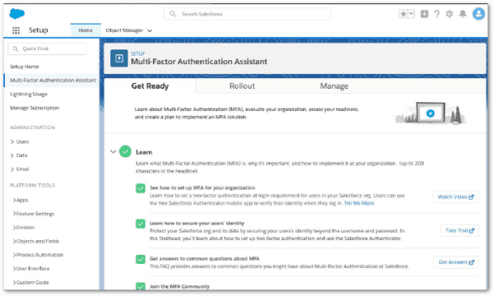This screenshot has height=296, width=494.
Task: Click the Take Trail button
Action: 459,230
